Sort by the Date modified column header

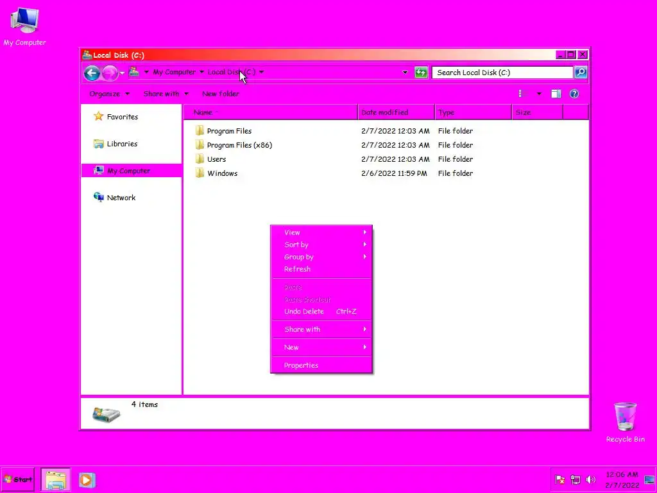pos(397,112)
